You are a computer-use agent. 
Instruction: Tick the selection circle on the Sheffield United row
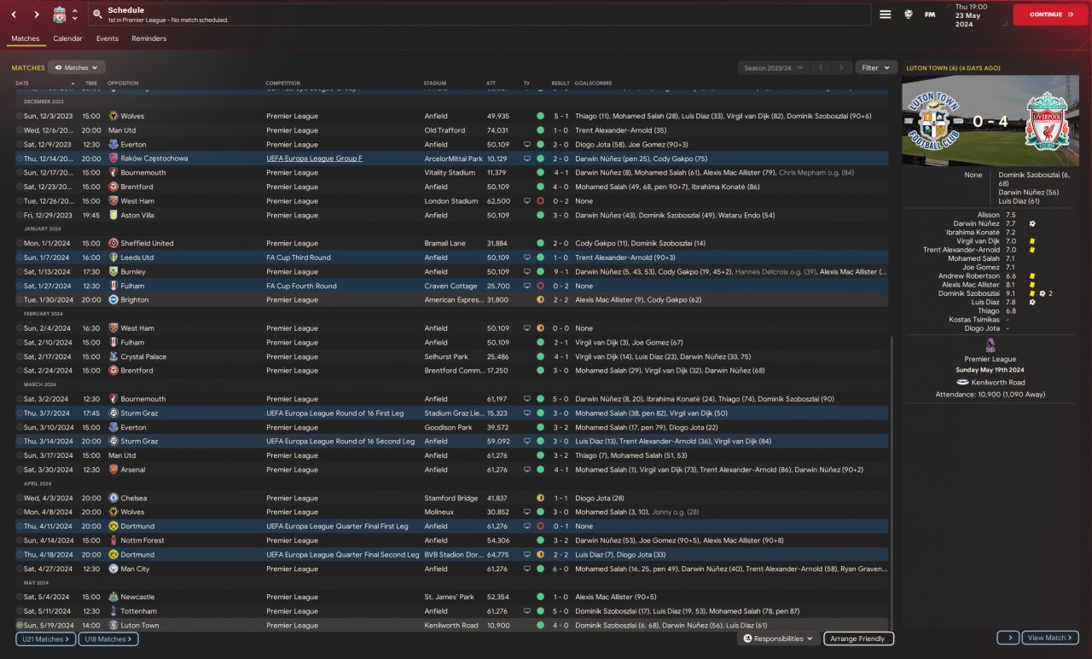click(x=19, y=243)
